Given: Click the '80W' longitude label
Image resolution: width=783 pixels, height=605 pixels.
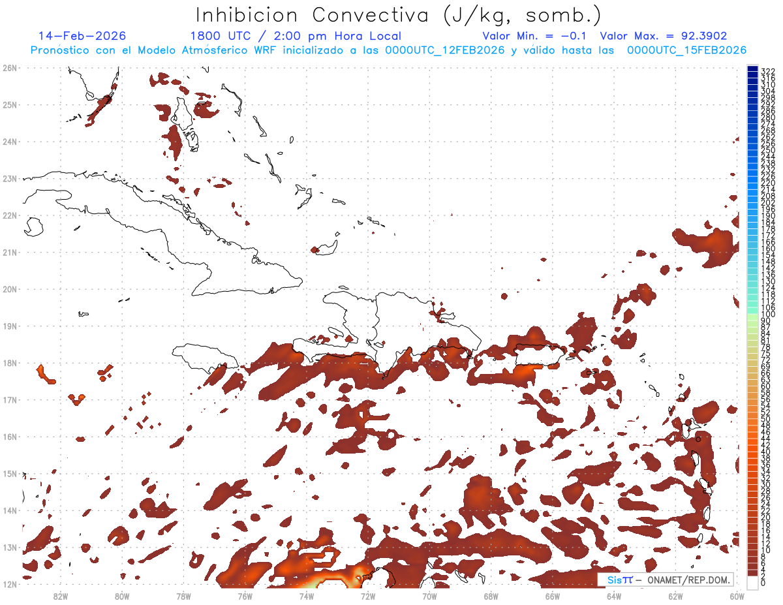Looking at the screenshot, I should click(121, 596).
